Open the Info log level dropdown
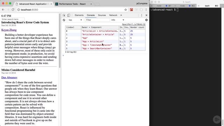Viewport: 224px width, 126px height. click(118, 20)
